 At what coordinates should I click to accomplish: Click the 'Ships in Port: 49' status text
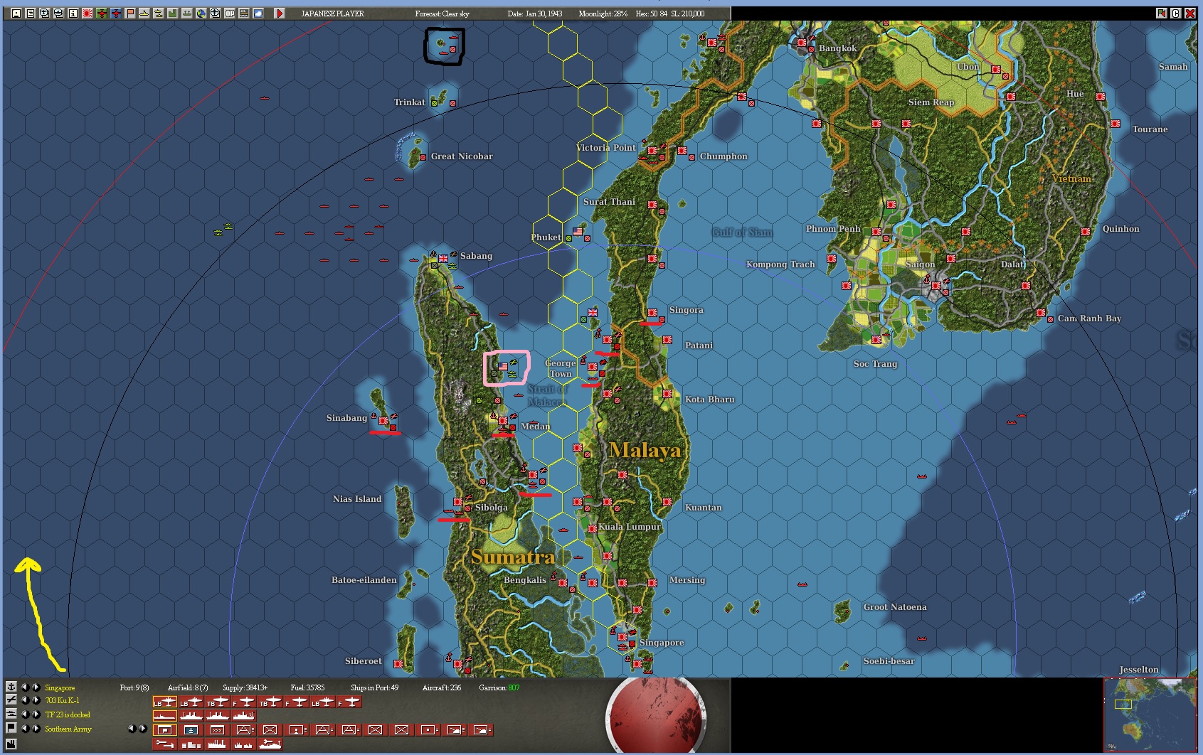tap(374, 687)
